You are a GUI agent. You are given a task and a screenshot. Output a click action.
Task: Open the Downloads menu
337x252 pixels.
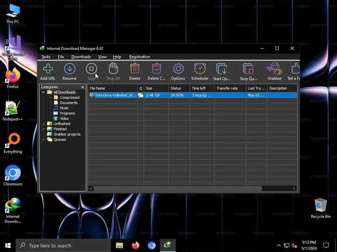tap(81, 57)
